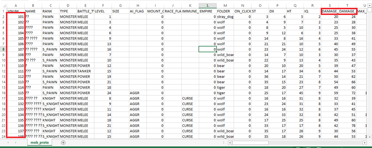Select column R header
Screen dimensions: 372x148
[312, 6]
